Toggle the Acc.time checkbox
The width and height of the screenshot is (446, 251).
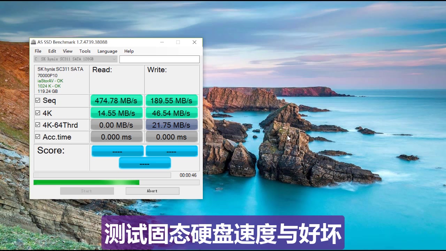[38, 136]
